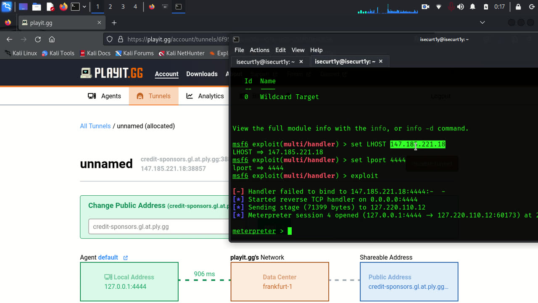The image size is (538, 303).
Task: Select the playit.gg browser tab
Action: pos(62,23)
